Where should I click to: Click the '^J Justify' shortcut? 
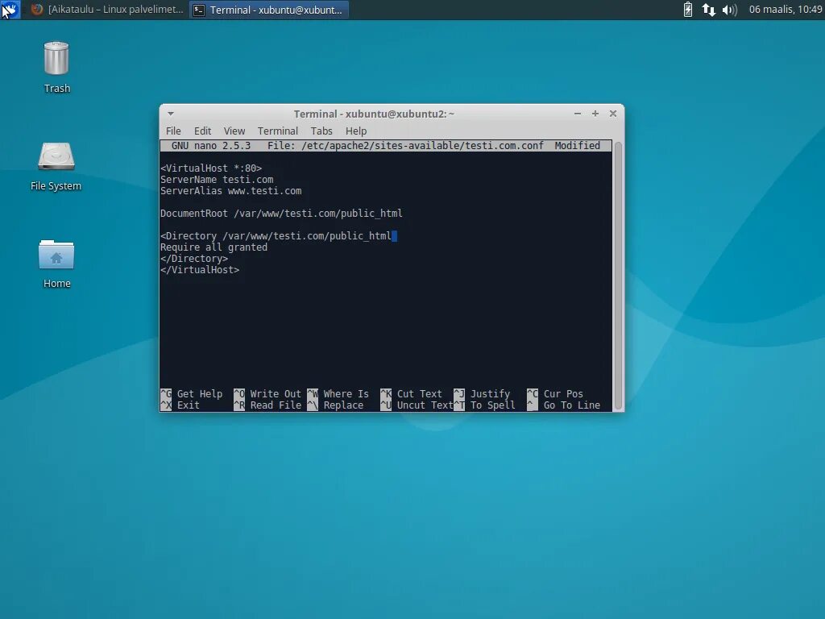[482, 393]
